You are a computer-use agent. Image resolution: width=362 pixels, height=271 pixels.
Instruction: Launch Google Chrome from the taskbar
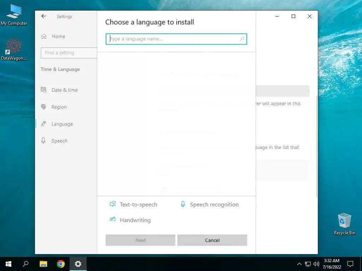pos(61,264)
